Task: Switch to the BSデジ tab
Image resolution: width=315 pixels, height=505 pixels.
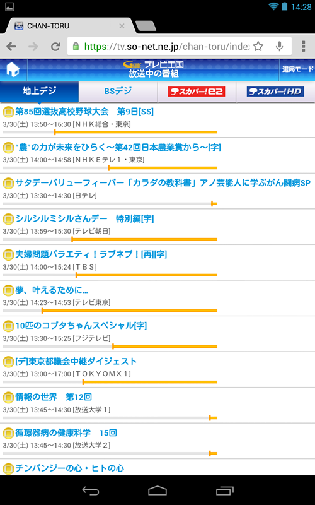Action: click(x=118, y=91)
